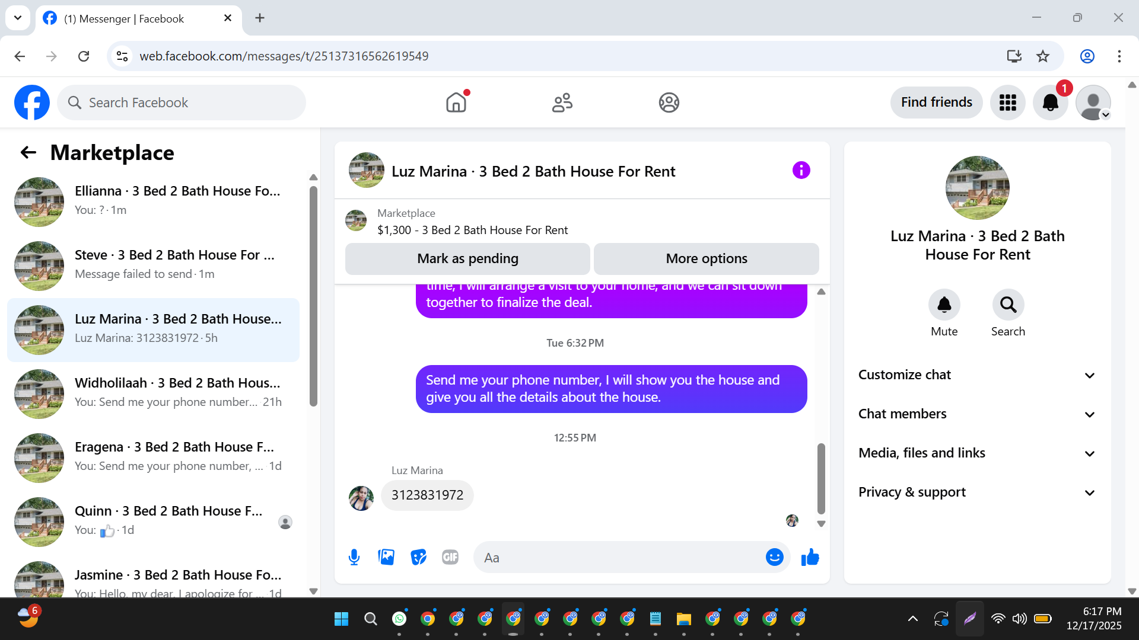This screenshot has width=1139, height=640.
Task: Search in conversation with magnifier icon
Action: 1008,305
